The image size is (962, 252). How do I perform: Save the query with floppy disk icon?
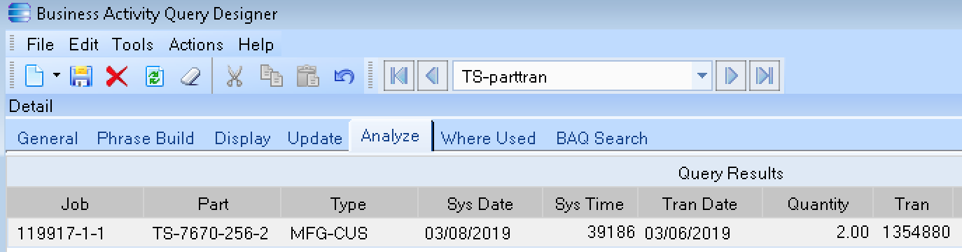[x=82, y=76]
